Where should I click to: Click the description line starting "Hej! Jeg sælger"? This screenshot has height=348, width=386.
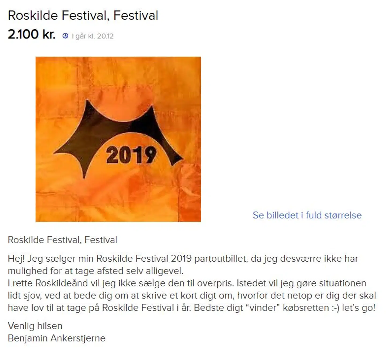pyautogui.click(x=183, y=259)
